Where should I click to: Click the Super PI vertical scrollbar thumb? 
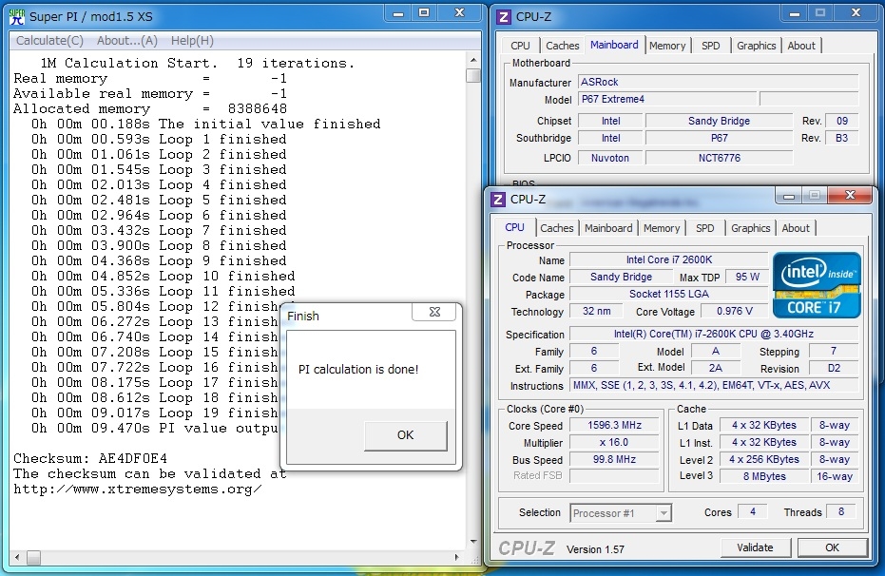[473, 75]
